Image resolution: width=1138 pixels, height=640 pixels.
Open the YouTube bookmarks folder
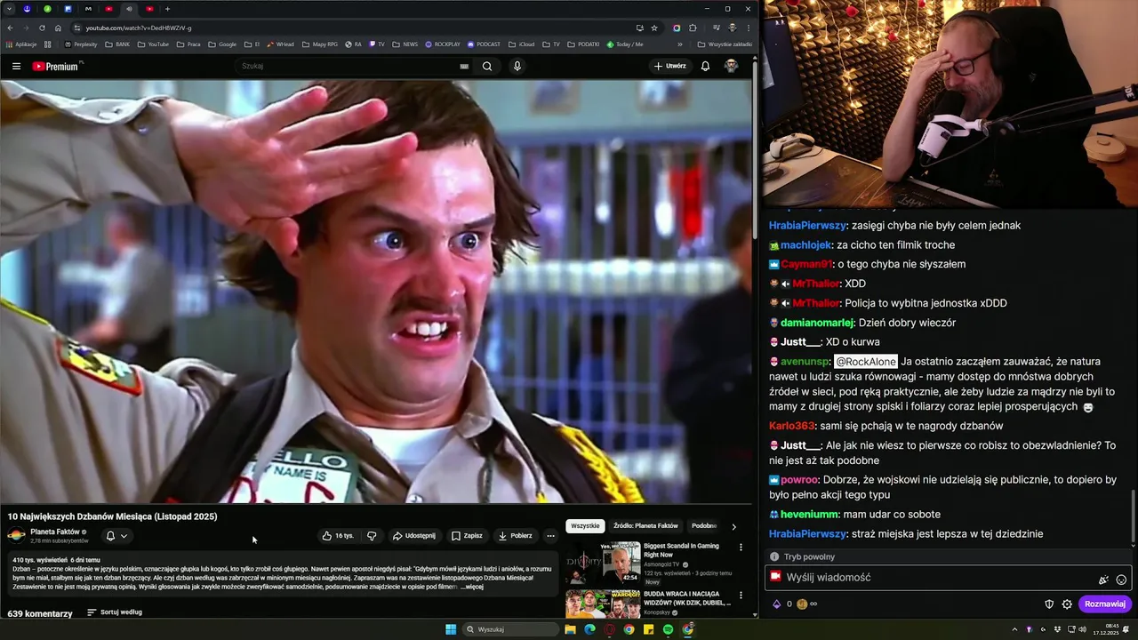pos(153,44)
